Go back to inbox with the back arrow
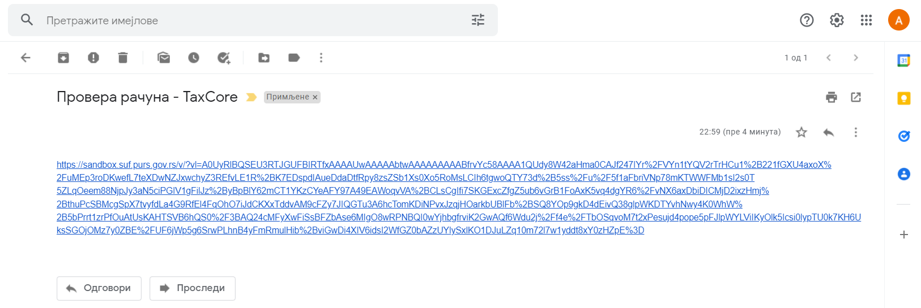This screenshot has height=308, width=921. click(x=25, y=58)
